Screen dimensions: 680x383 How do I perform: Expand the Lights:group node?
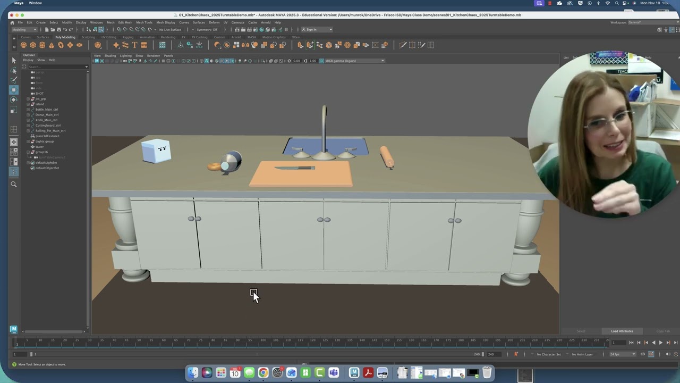click(28, 141)
